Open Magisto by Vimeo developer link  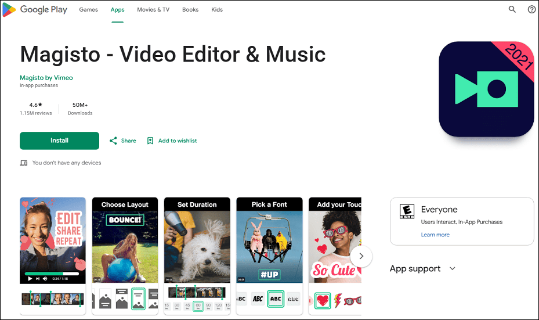click(46, 78)
